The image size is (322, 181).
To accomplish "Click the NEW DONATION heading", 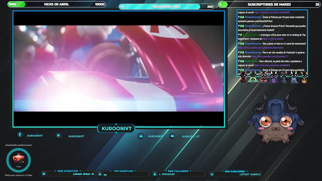I will (68, 171).
